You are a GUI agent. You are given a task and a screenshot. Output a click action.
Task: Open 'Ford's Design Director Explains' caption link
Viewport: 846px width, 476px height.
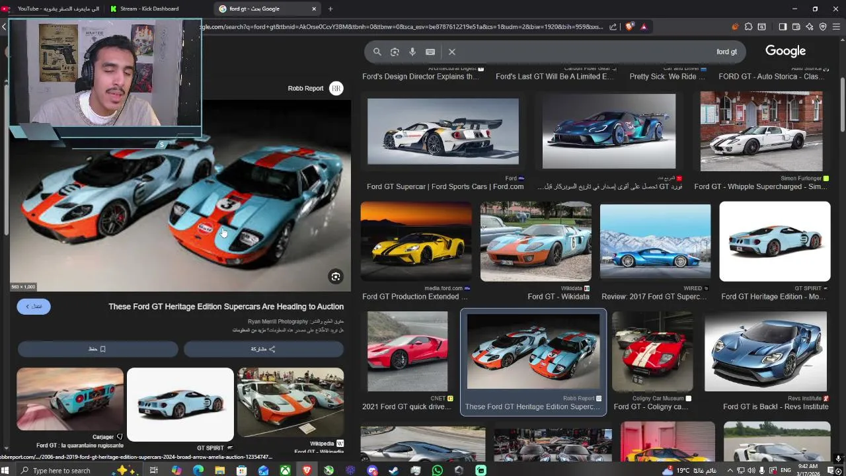(x=421, y=77)
